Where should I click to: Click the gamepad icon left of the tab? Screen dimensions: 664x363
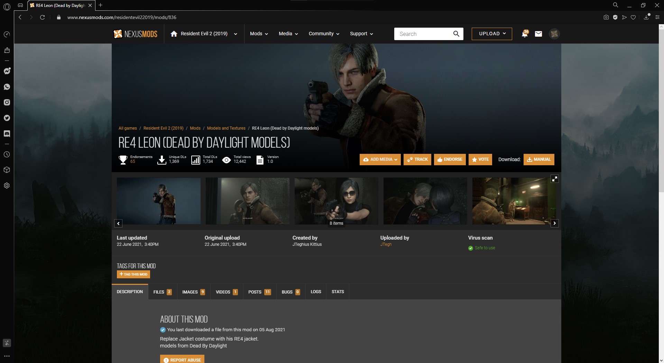(x=20, y=5)
